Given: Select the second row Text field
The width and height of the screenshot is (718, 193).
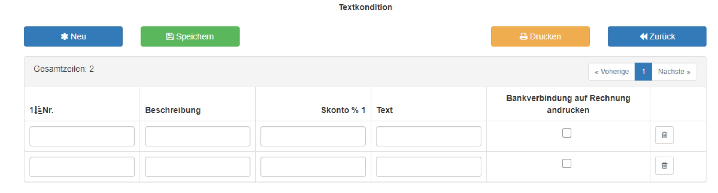Looking at the screenshot, I should point(428,167).
